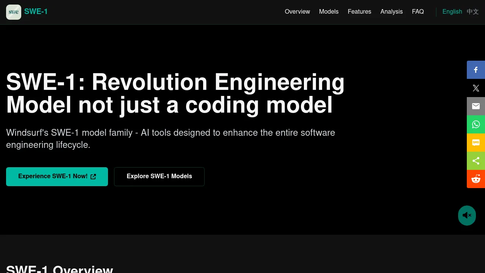Click Experience SWE-1 Now! button
Screen dimensions: 485x273
57,177
